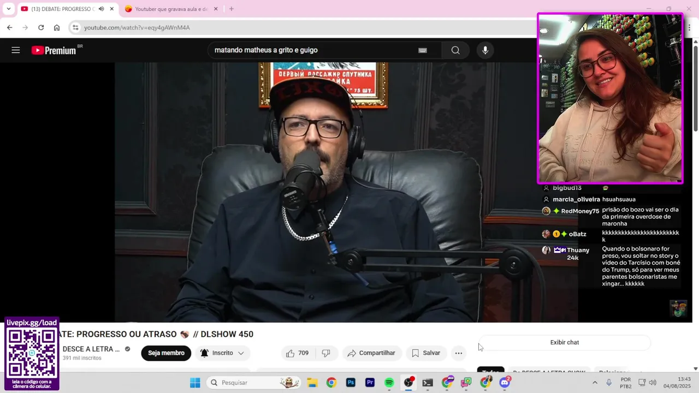This screenshot has height=393, width=699.
Task: Click the youtube.com address bar URL
Action: click(x=137, y=27)
